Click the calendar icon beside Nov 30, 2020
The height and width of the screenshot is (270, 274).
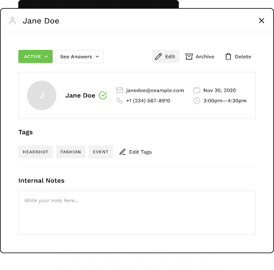pos(197,90)
